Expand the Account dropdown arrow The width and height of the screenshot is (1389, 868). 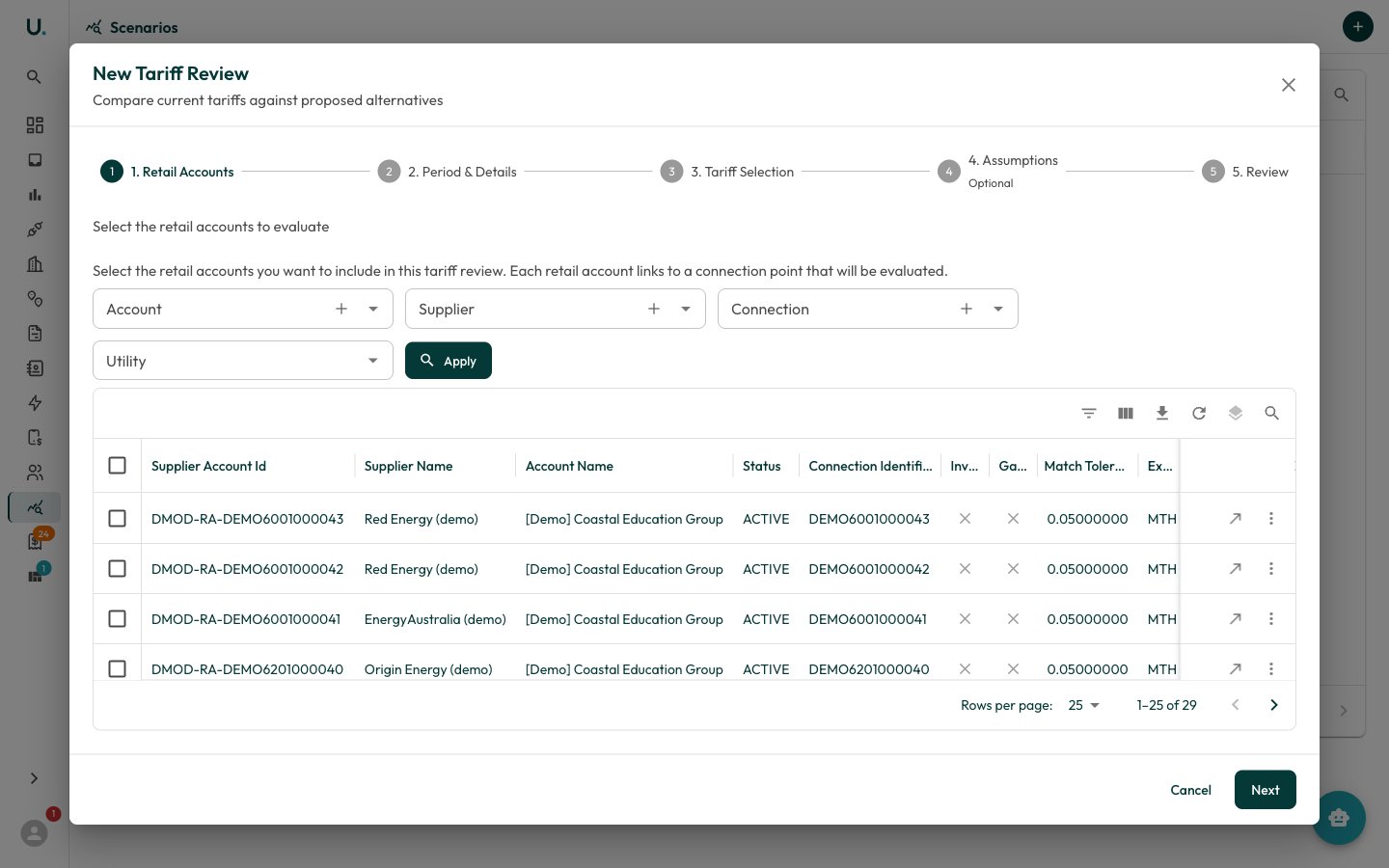[x=373, y=309]
